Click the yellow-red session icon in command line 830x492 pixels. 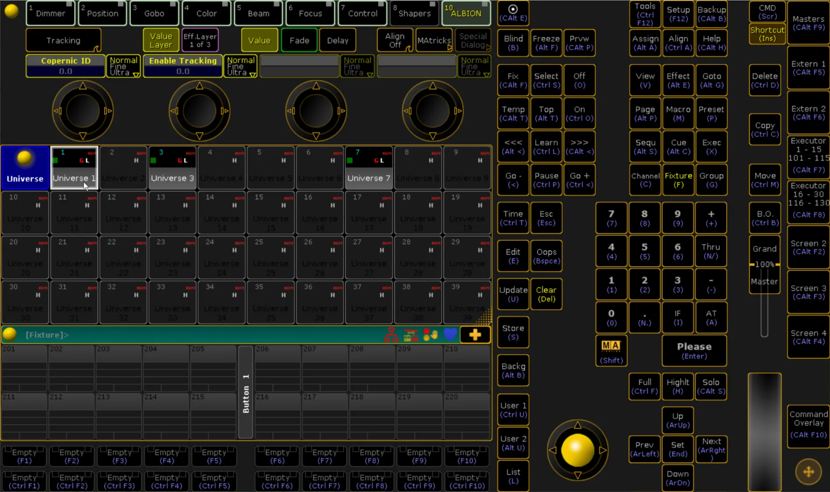pos(411,335)
